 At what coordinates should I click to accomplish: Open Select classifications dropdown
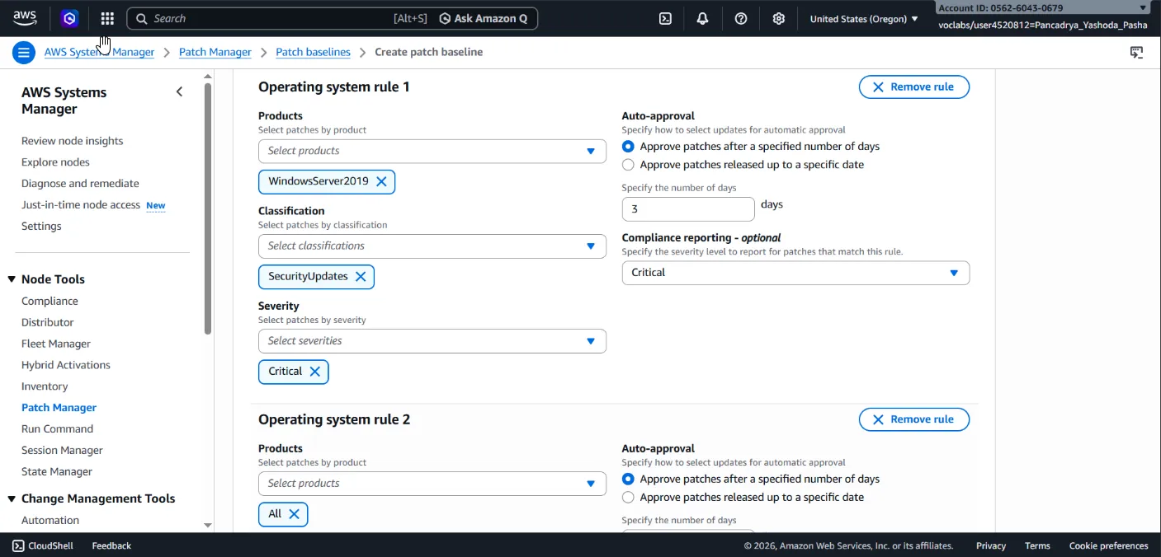pos(432,246)
